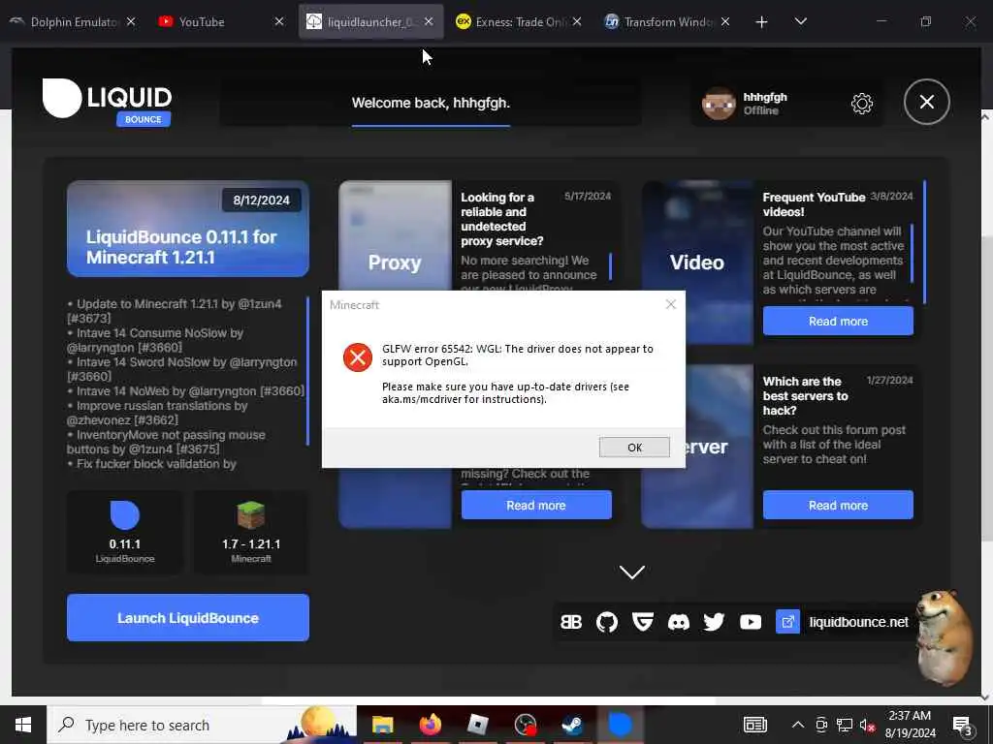Image resolution: width=993 pixels, height=744 pixels.
Task: Click the 8/12/2024 date badge
Action: pos(261,200)
